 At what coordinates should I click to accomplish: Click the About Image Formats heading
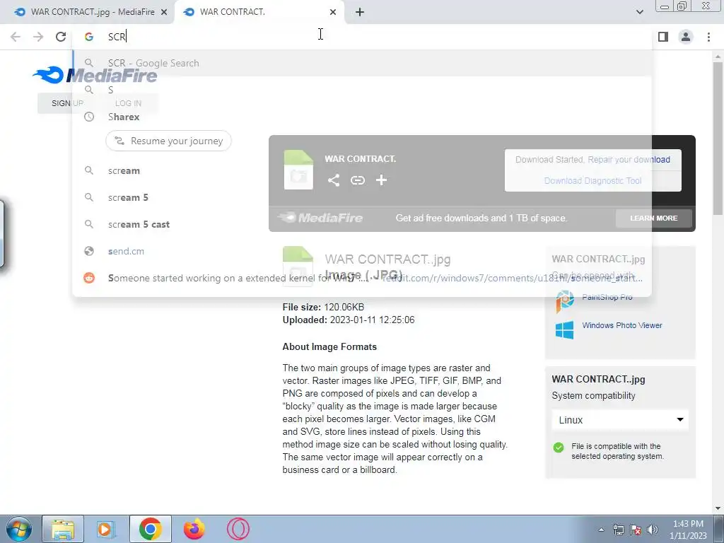pos(329,346)
